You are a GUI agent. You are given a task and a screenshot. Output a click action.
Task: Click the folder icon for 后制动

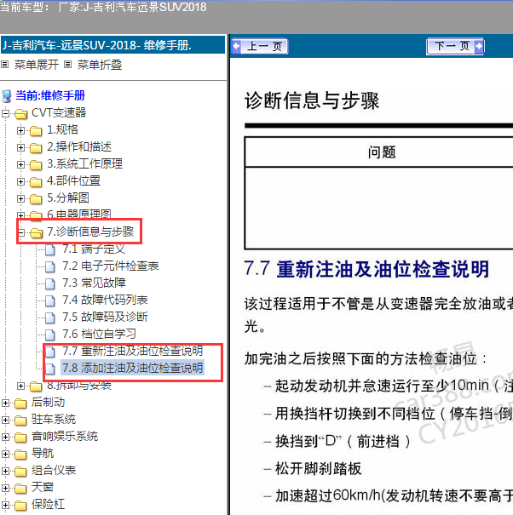20,403
